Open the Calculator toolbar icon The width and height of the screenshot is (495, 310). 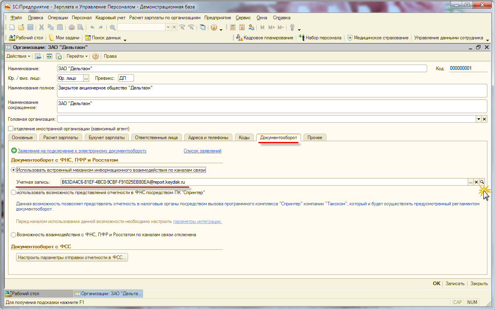point(233,27)
